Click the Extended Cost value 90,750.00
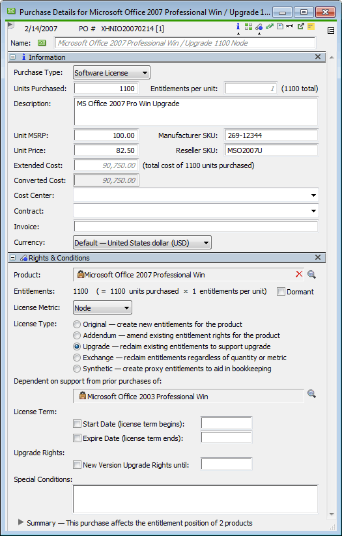 click(106, 165)
